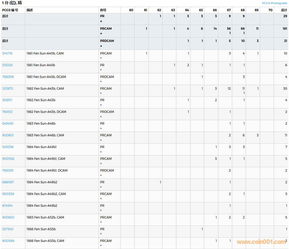Viewport: 289px width, 249px height.
Task: Click the PCGS 编号 column header
Action: [x=10, y=10]
